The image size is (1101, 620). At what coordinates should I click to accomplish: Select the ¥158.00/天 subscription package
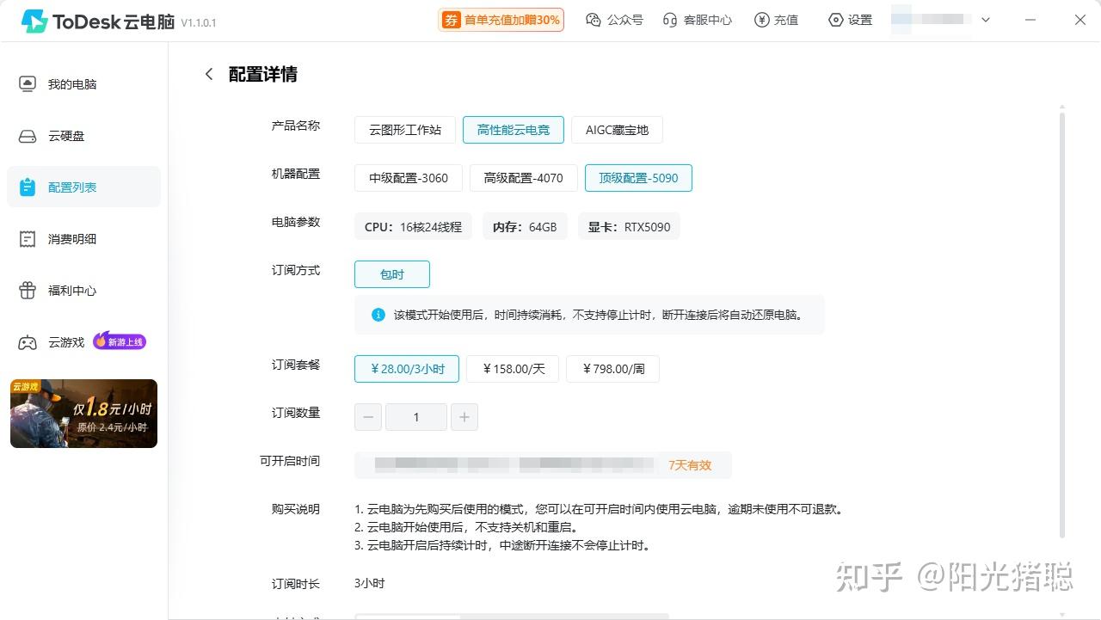coord(512,368)
